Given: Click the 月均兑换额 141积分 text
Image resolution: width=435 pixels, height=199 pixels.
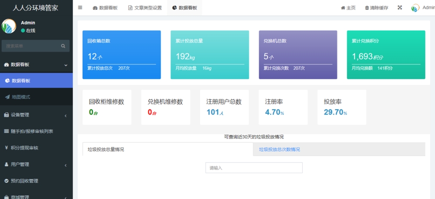Looking at the screenshot, I should 372,68.
